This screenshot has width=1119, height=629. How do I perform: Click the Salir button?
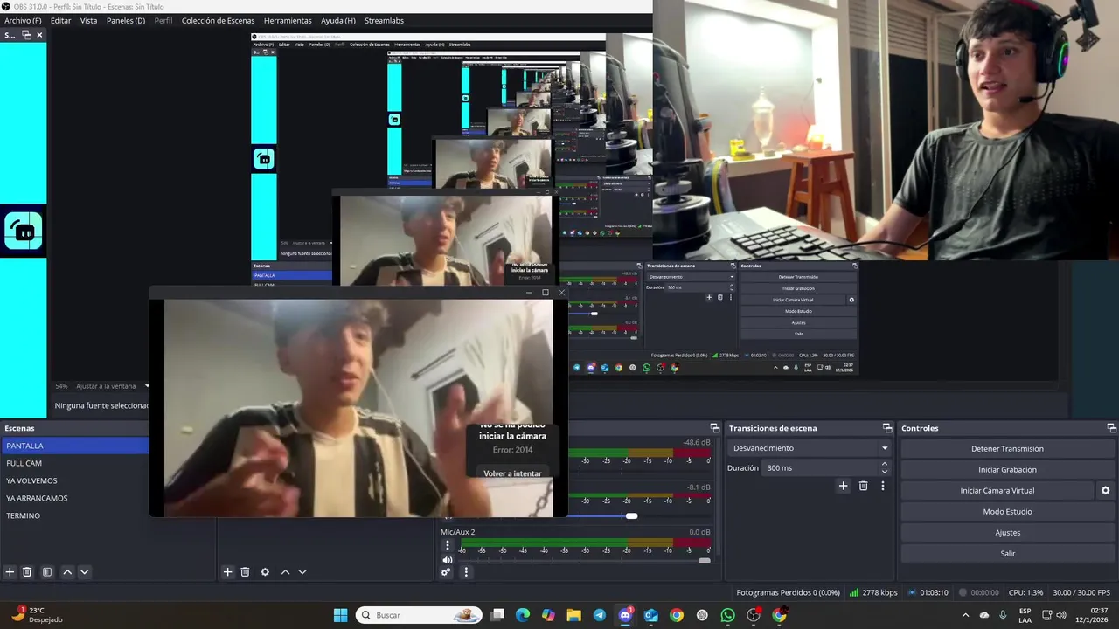pos(1007,554)
